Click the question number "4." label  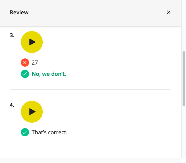(x=12, y=105)
